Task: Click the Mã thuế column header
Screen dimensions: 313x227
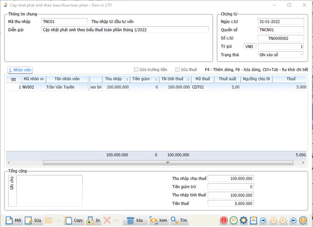Action: 201,79
